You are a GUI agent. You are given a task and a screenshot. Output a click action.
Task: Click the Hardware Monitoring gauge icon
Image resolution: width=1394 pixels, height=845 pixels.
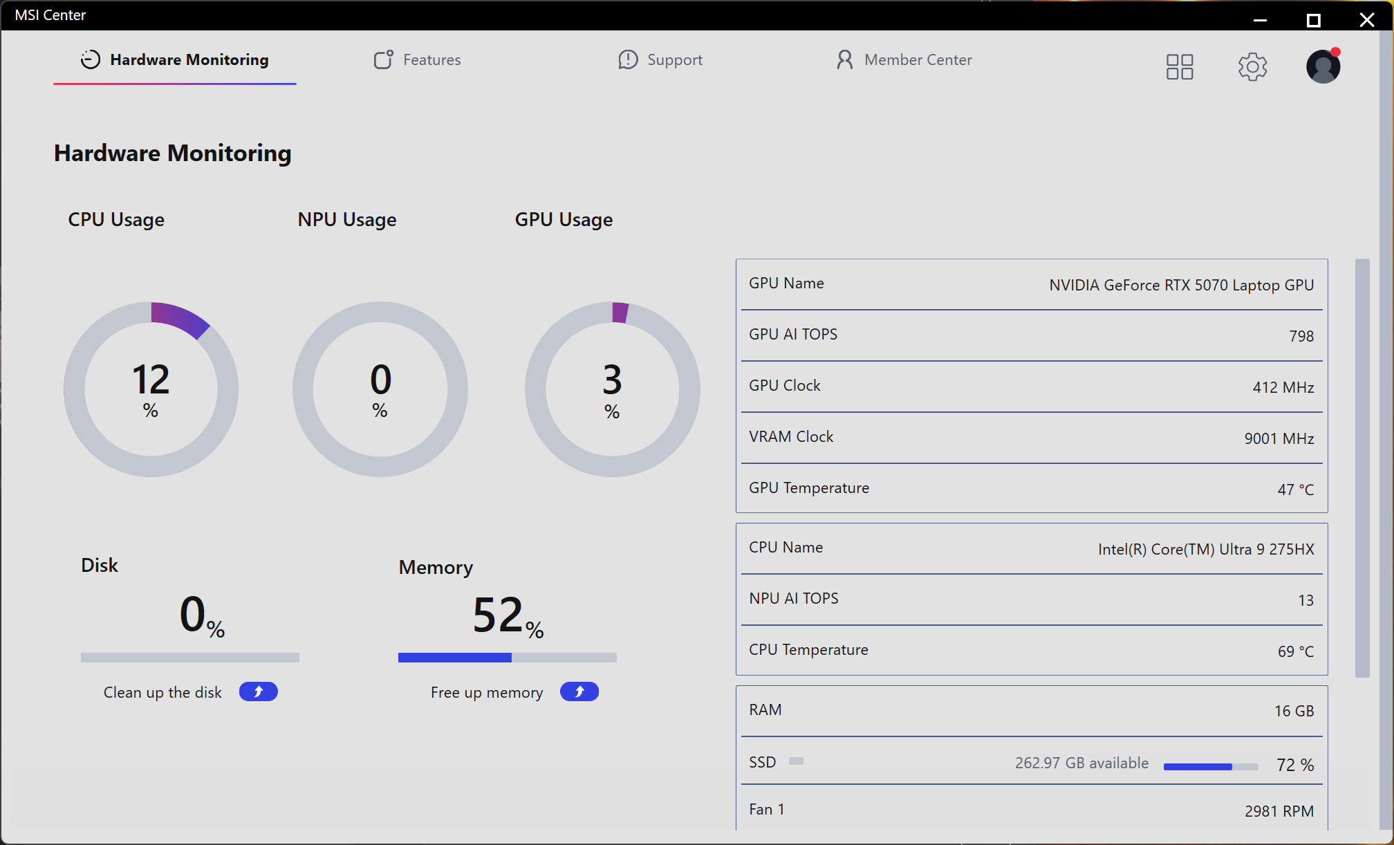click(90, 60)
